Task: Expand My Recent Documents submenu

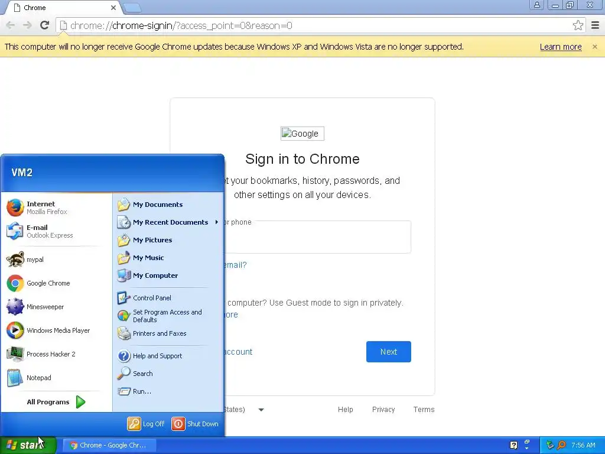Action: click(x=168, y=222)
